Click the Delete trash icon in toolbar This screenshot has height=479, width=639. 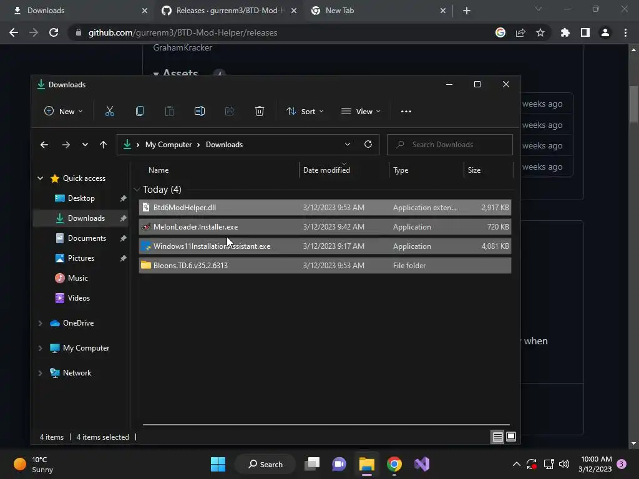(x=259, y=111)
